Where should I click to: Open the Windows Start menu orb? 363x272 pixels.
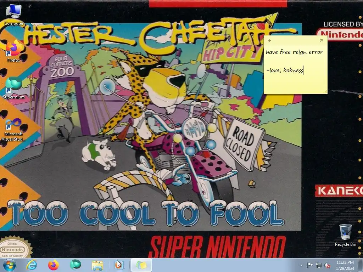click(10, 265)
